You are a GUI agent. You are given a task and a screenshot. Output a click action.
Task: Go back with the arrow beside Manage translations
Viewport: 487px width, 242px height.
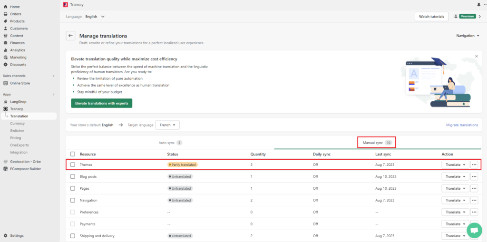(x=70, y=36)
